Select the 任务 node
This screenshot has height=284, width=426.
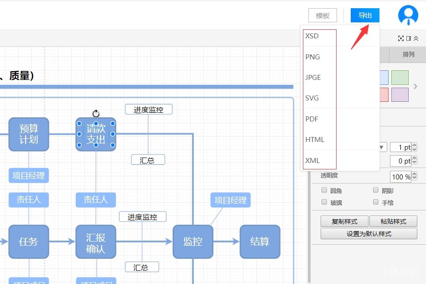click(29, 242)
